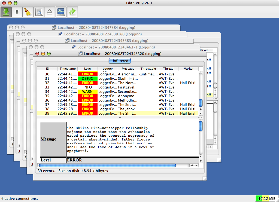Clean logs using the broom toolbar icon
Viewport: 279px width, 202px height.
(28, 12)
